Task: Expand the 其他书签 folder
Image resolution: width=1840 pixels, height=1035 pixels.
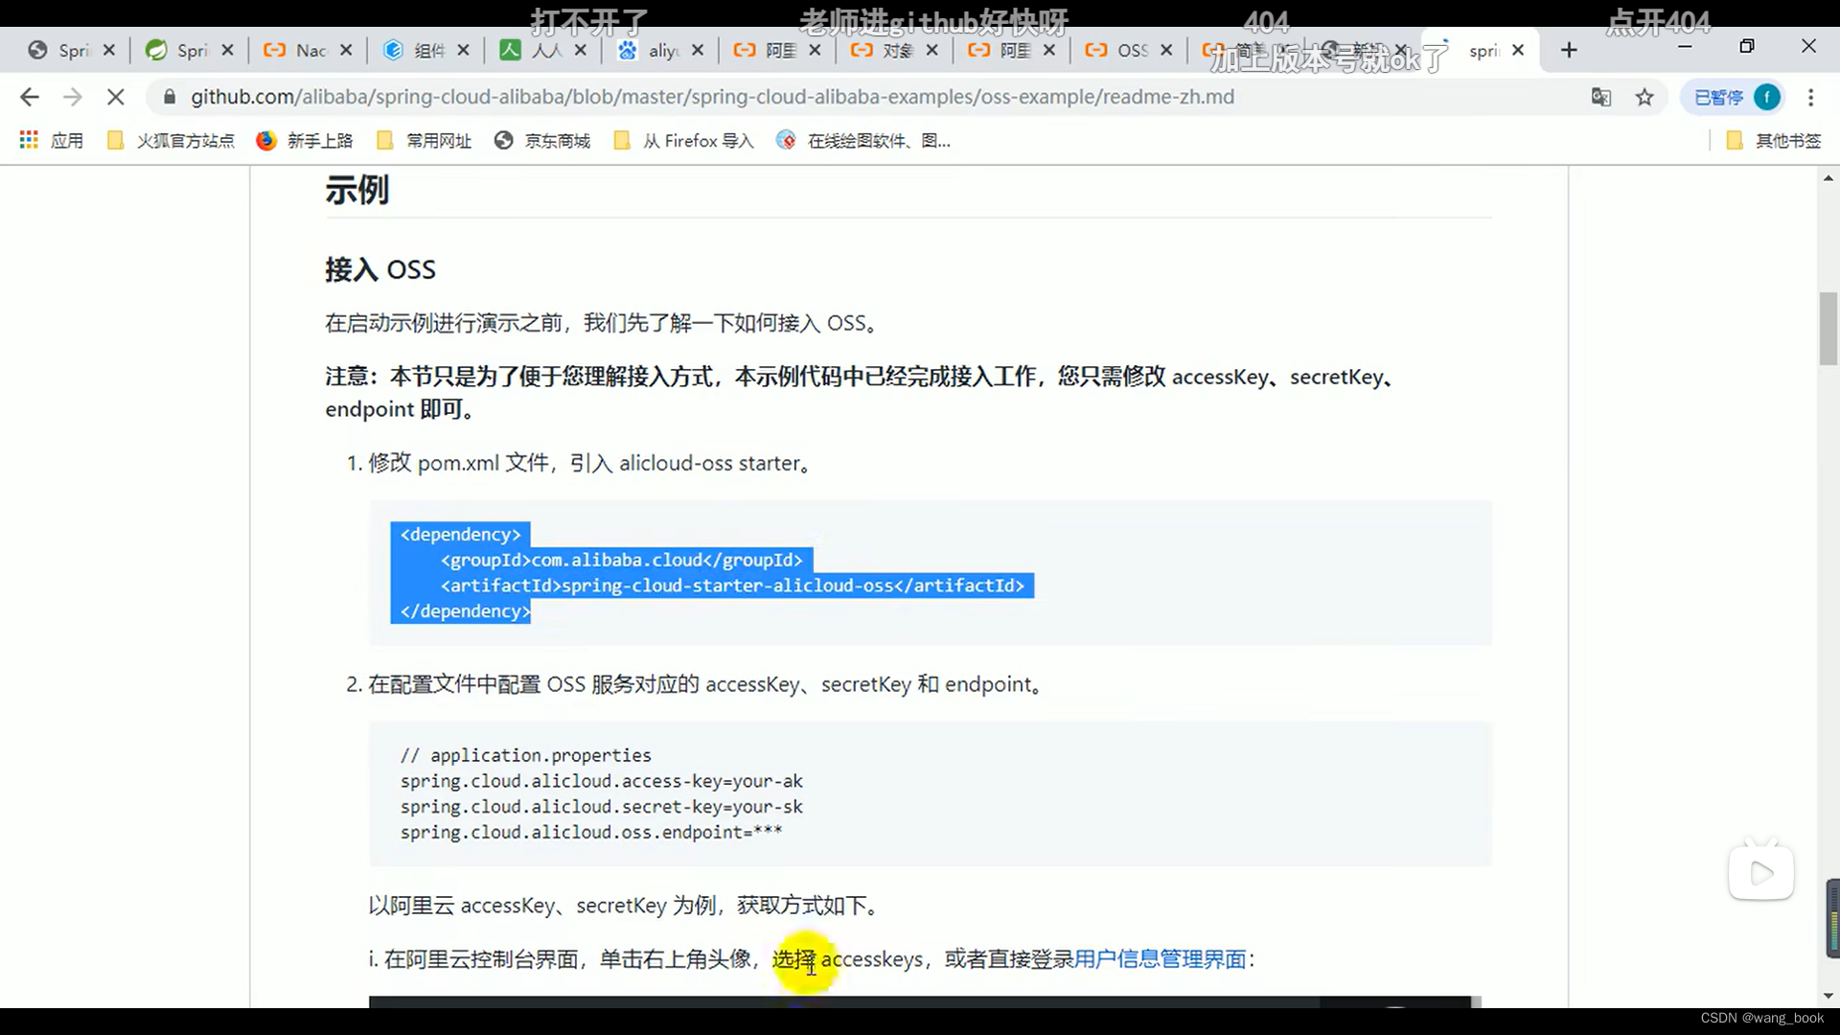Action: [x=1773, y=141]
